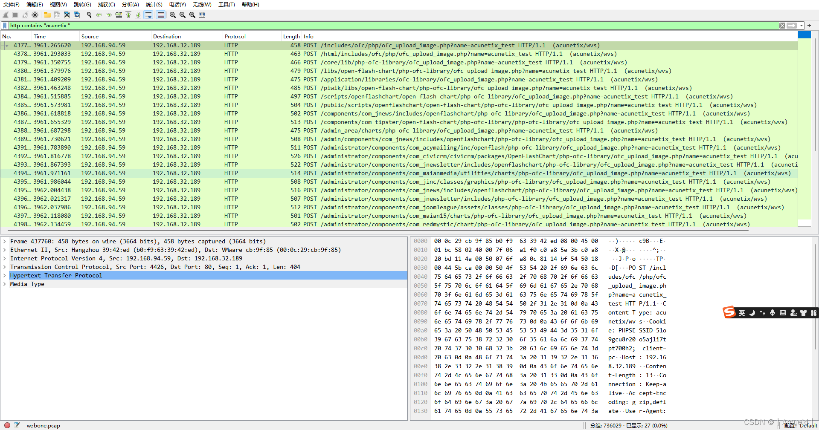
Task: Expand the Ethernet II tree node
Action: click(x=5, y=250)
